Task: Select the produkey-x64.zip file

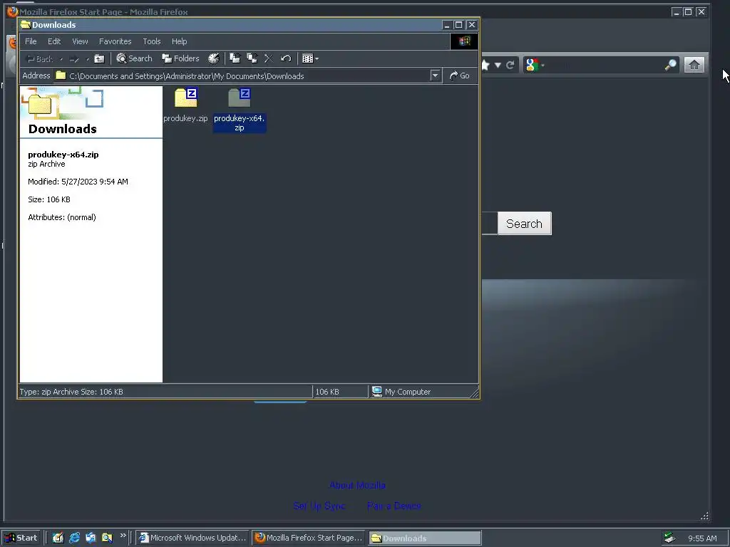Action: (x=240, y=110)
